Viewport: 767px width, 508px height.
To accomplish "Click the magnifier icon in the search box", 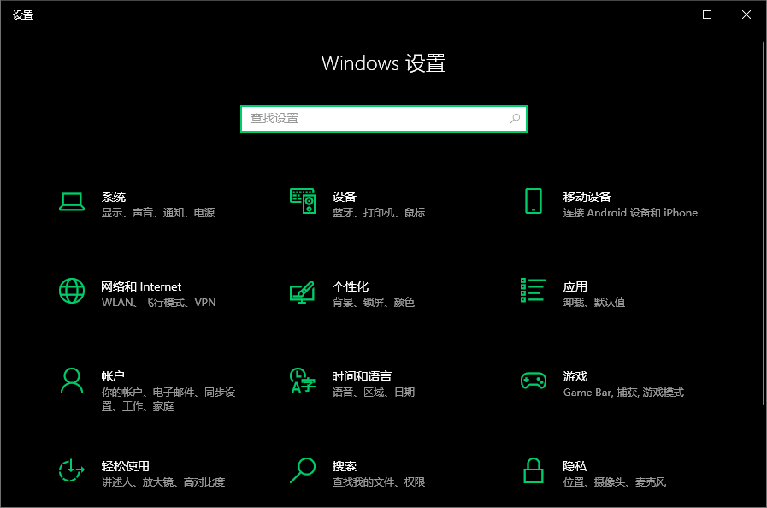I will coord(515,118).
